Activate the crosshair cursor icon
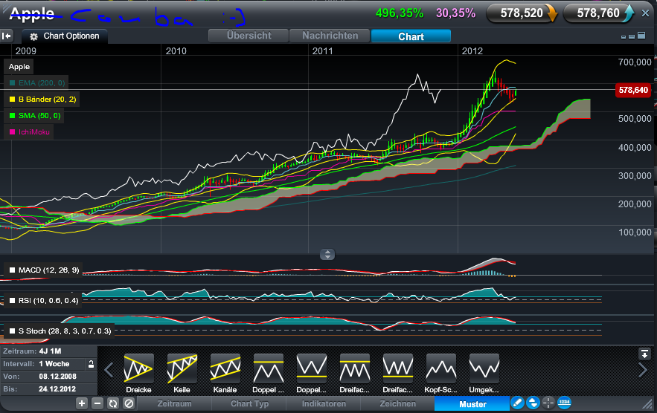 (548, 403)
